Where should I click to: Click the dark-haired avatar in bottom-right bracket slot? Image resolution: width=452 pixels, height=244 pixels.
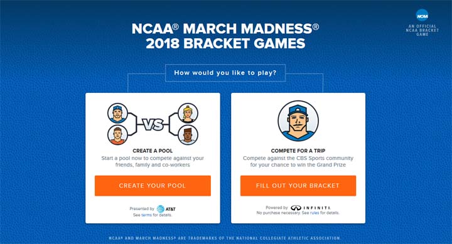pos(188,135)
